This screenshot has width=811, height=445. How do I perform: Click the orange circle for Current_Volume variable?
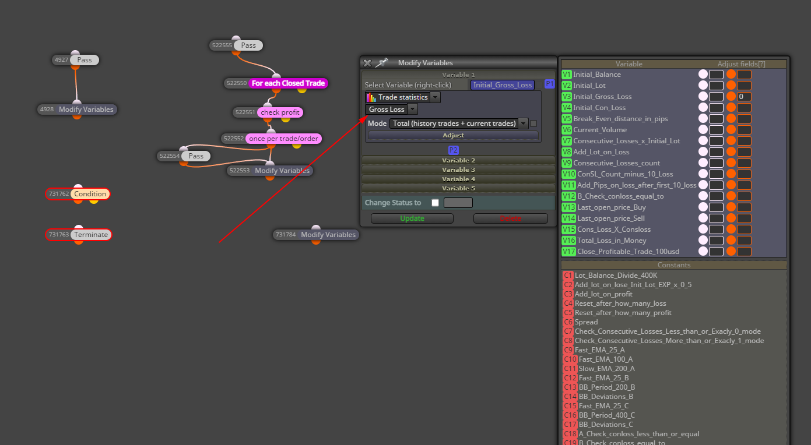(x=731, y=130)
